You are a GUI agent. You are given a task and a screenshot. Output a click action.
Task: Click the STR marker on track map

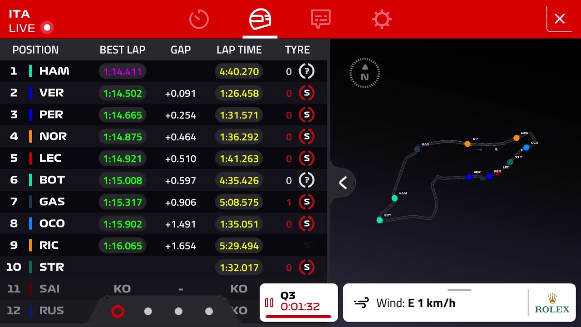pos(510,162)
